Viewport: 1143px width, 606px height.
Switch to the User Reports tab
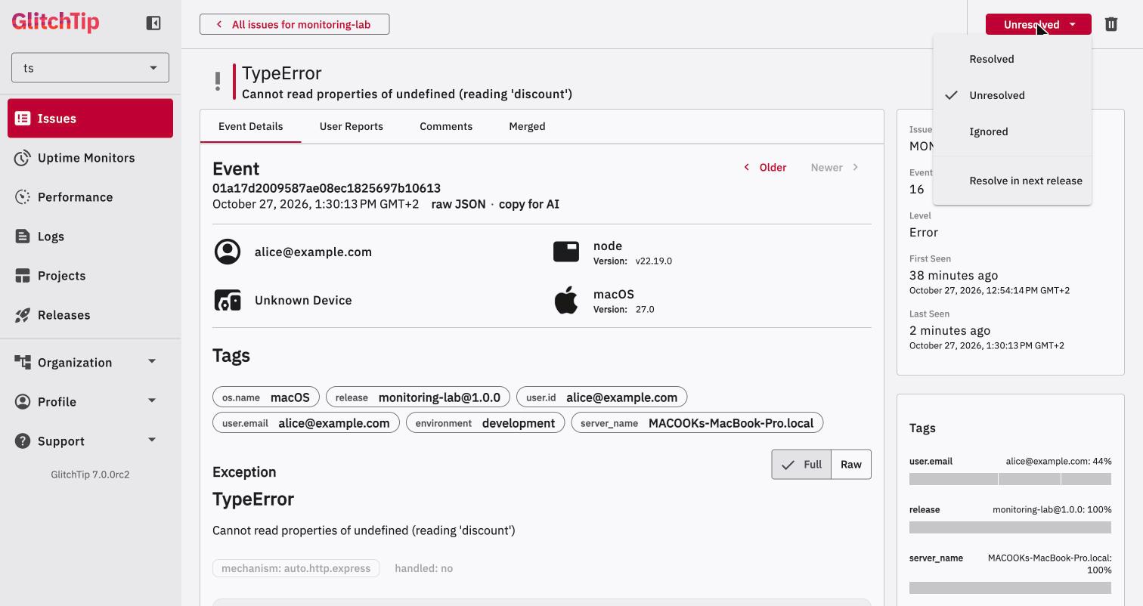(352, 126)
